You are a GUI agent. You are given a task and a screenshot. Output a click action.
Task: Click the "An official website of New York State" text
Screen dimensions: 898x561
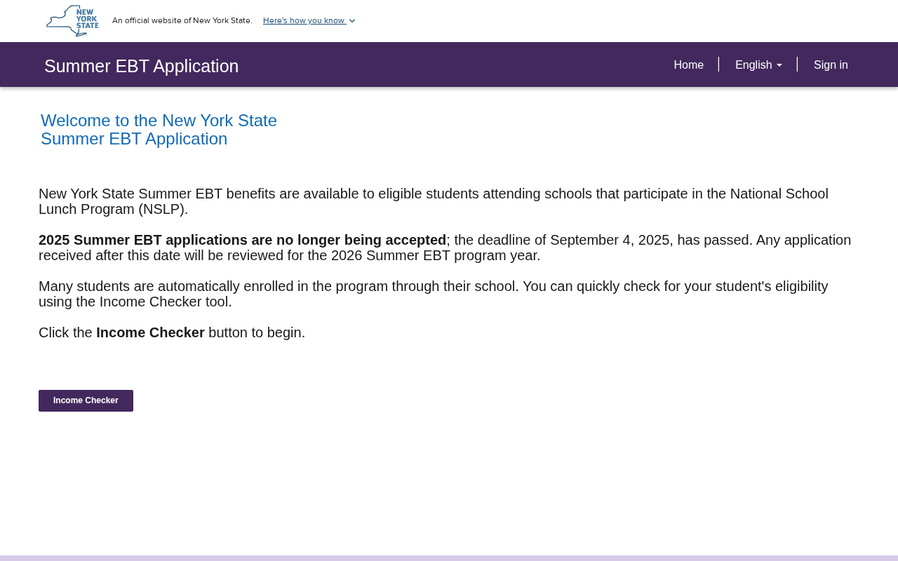pos(182,20)
